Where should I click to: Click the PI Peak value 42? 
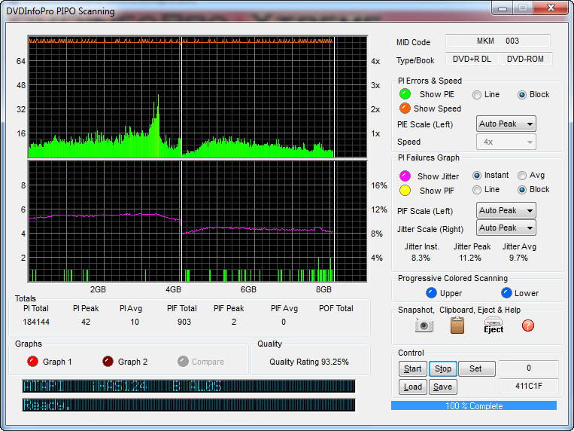coord(86,322)
